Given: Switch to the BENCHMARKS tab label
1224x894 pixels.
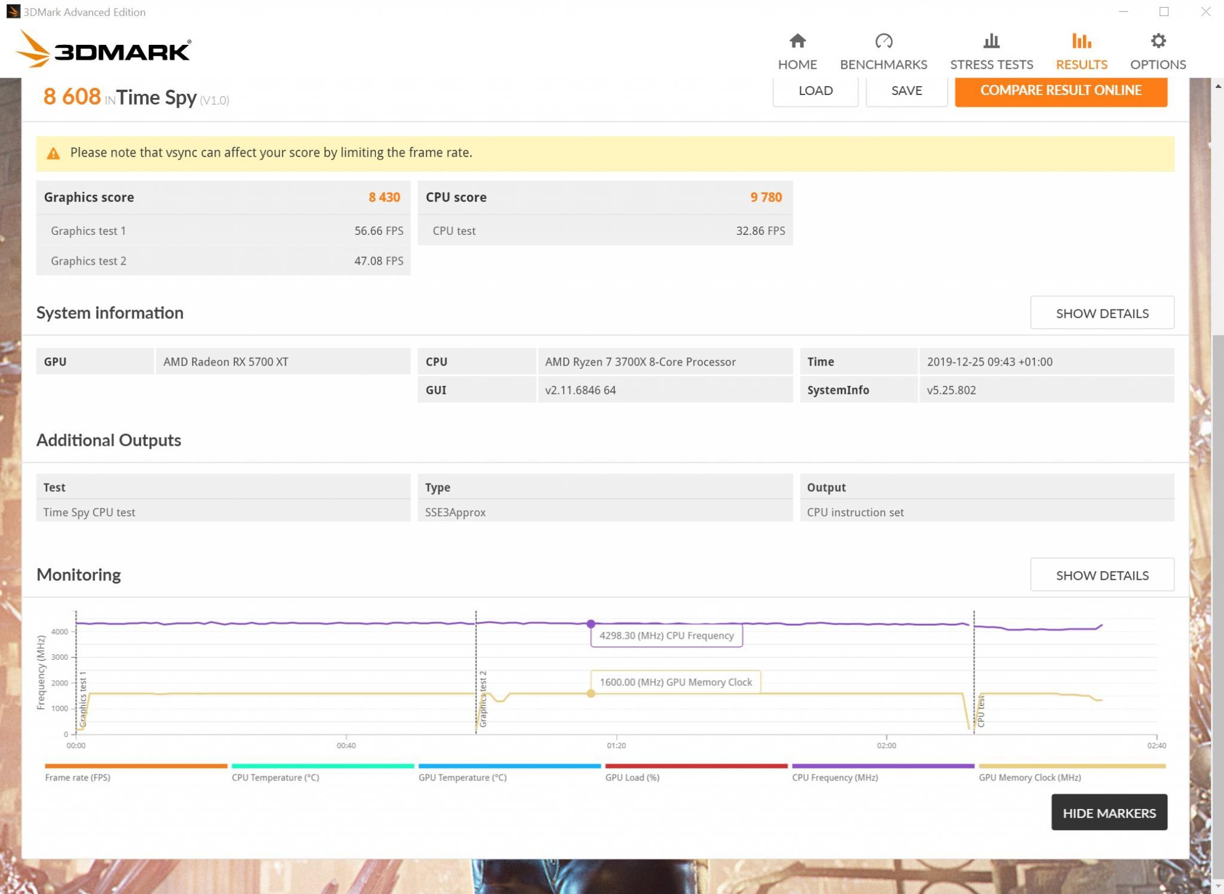Looking at the screenshot, I should pyautogui.click(x=883, y=65).
